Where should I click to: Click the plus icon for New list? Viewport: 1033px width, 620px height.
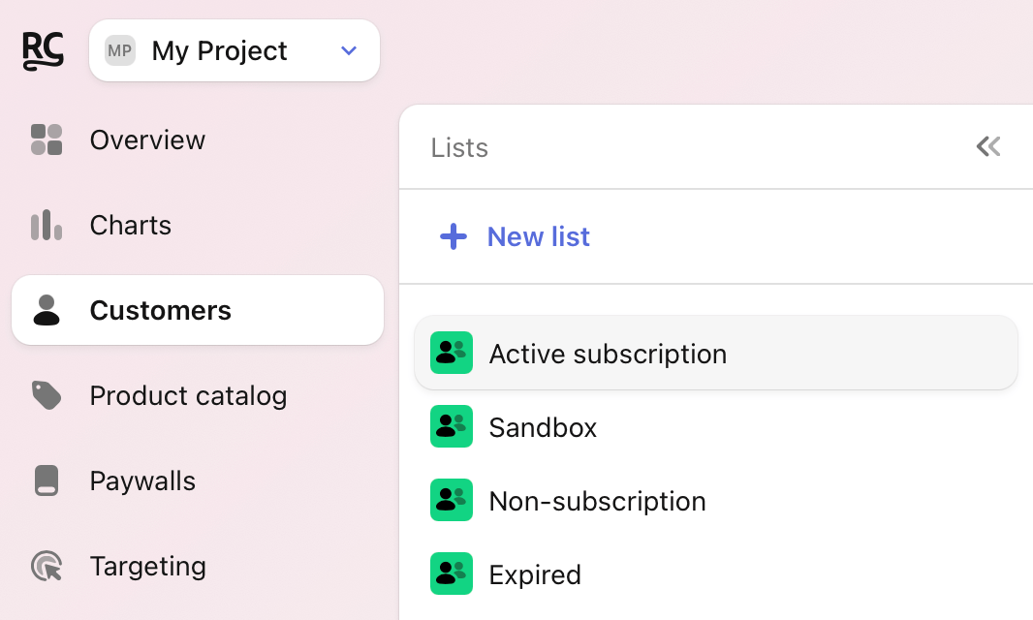click(454, 236)
